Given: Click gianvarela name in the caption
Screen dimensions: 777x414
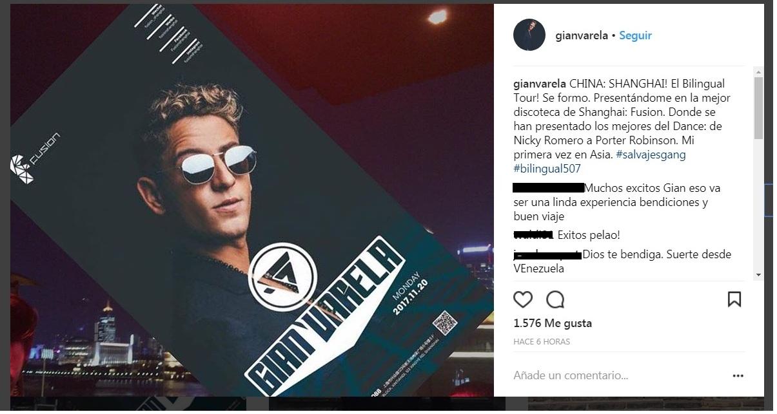Looking at the screenshot, I should coord(540,84).
